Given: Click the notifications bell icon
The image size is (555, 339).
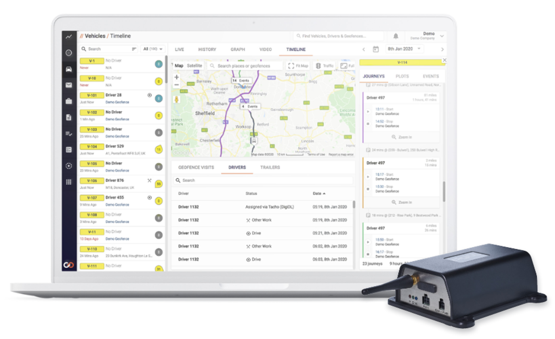Looking at the screenshot, I should pos(396,36).
